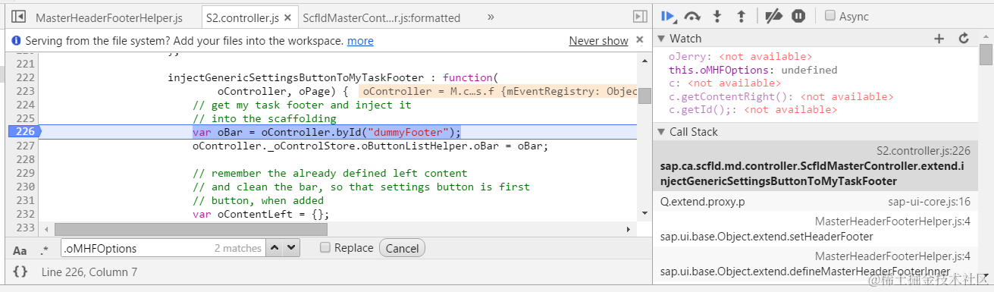Cancel the search bar
The height and width of the screenshot is (292, 994).
click(402, 248)
